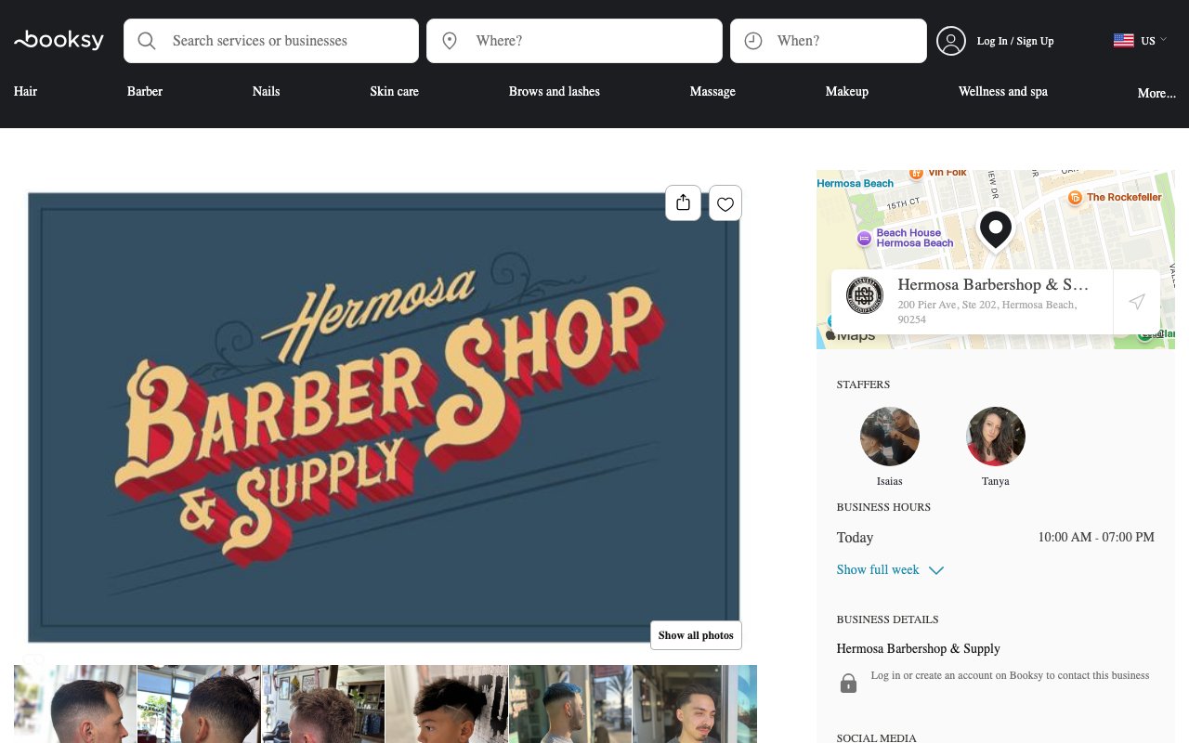Open the Skin care category

pyautogui.click(x=394, y=91)
